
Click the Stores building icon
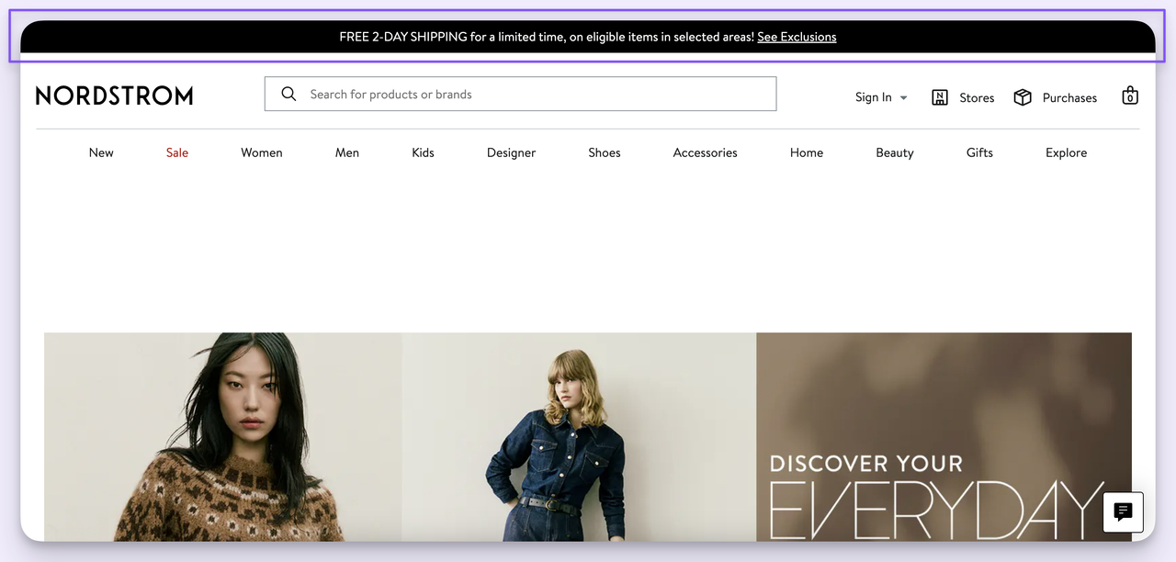[940, 97]
